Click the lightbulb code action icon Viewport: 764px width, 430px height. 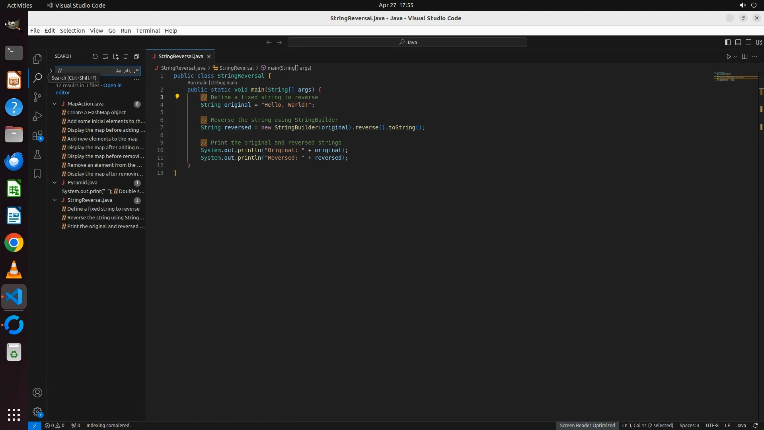coord(177,97)
